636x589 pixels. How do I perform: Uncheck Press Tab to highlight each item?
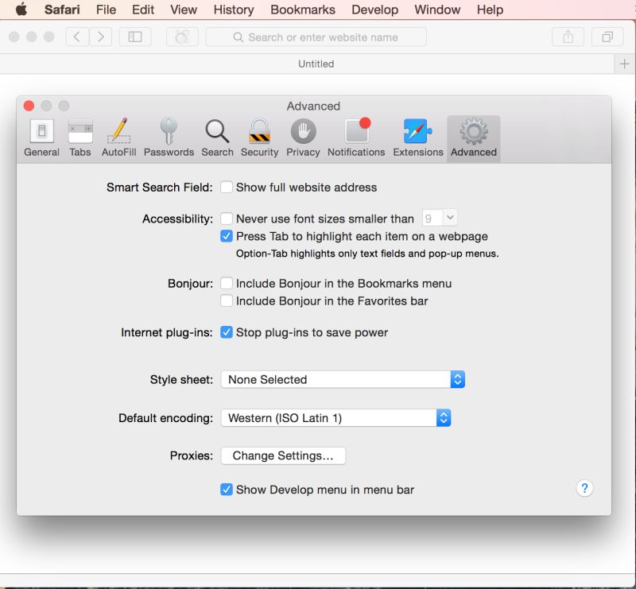227,236
